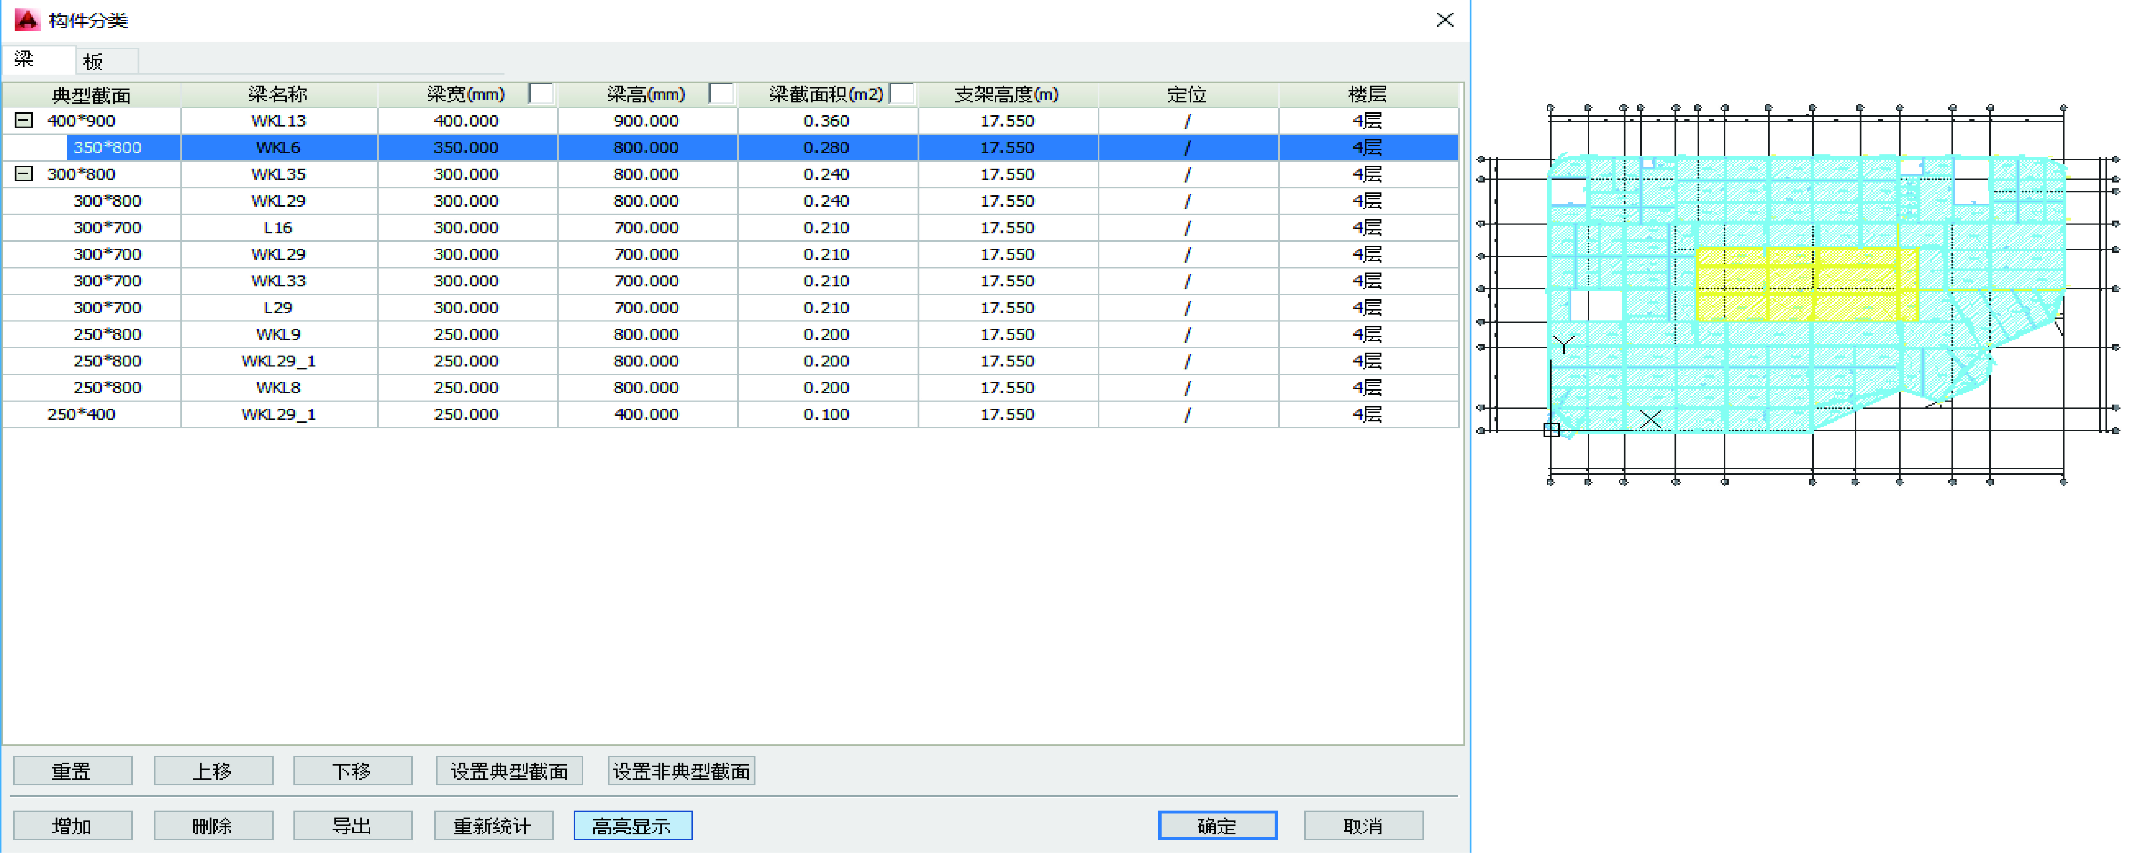This screenshot has width=2145, height=853.
Task: Click the 设置典型截面 button
Action: pyautogui.click(x=509, y=771)
